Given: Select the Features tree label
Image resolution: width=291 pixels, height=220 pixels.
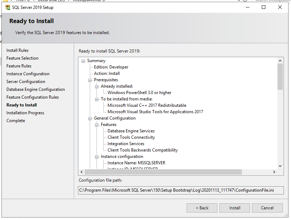Looking at the screenshot, I should click(109, 125).
